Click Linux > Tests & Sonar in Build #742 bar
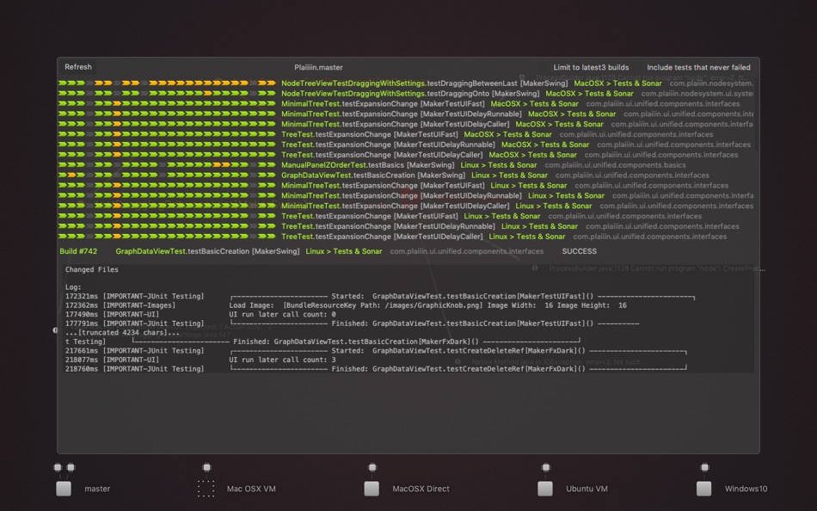The height and width of the screenshot is (511, 817). click(x=344, y=251)
